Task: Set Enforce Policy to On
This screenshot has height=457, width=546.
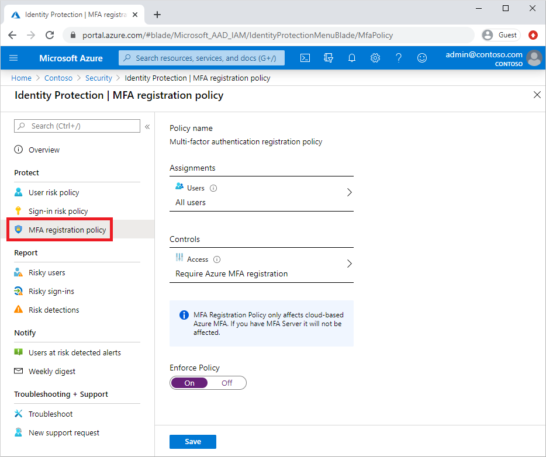Action: (189, 383)
